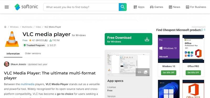
Task: Open the hamburger menu icon
Action: (x=7, y=7)
